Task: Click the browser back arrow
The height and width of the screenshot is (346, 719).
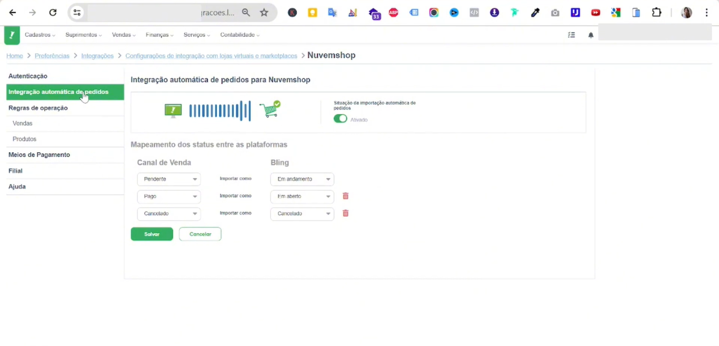Action: (x=13, y=13)
